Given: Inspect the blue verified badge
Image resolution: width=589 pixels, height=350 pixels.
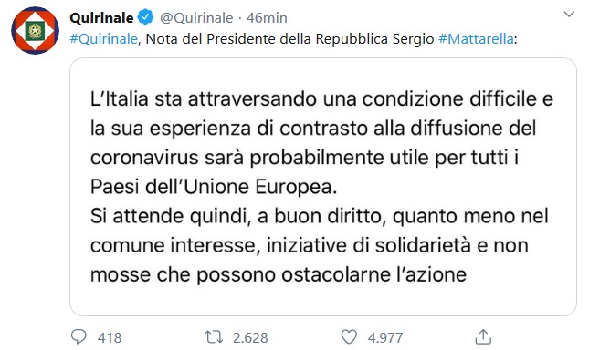Looking at the screenshot, I should click(145, 17).
